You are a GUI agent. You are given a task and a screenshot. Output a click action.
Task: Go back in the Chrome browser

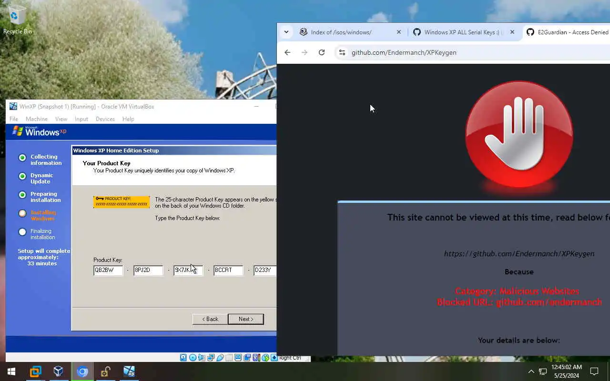pos(287,52)
